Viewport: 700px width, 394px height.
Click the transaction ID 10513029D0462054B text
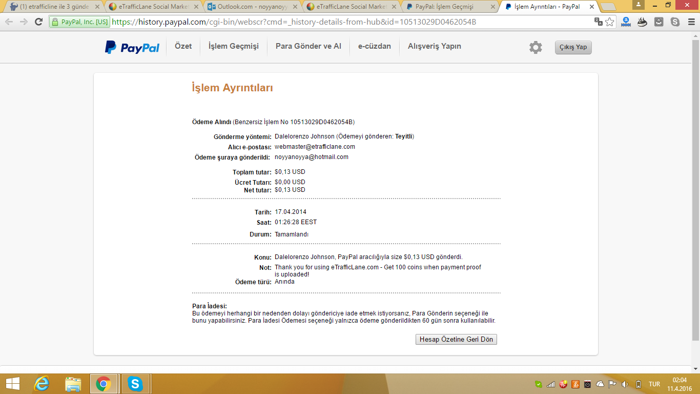pos(321,122)
